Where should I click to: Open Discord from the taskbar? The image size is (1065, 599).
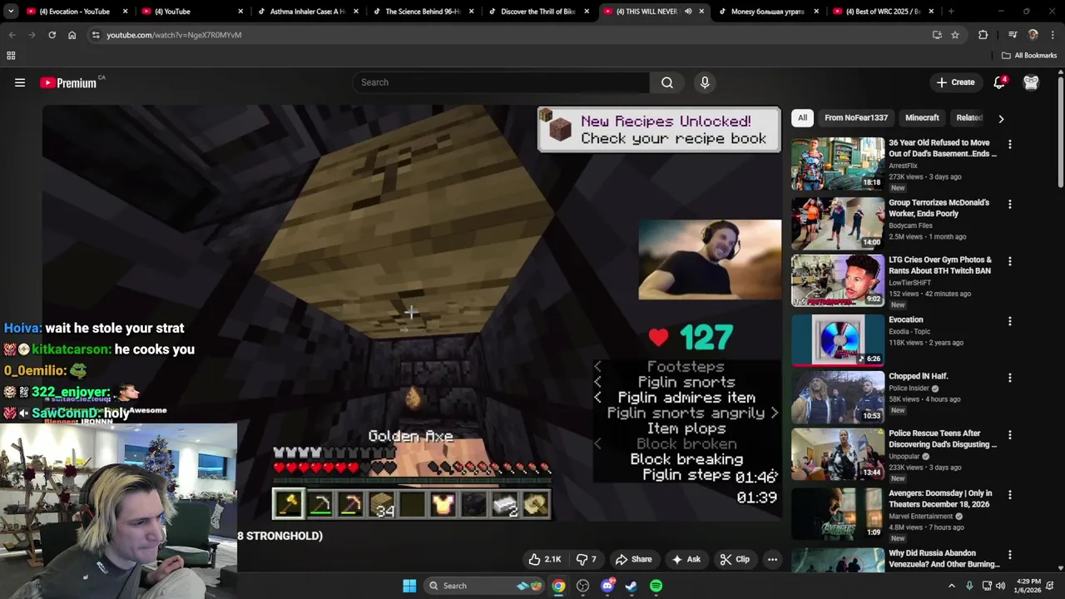click(x=607, y=586)
